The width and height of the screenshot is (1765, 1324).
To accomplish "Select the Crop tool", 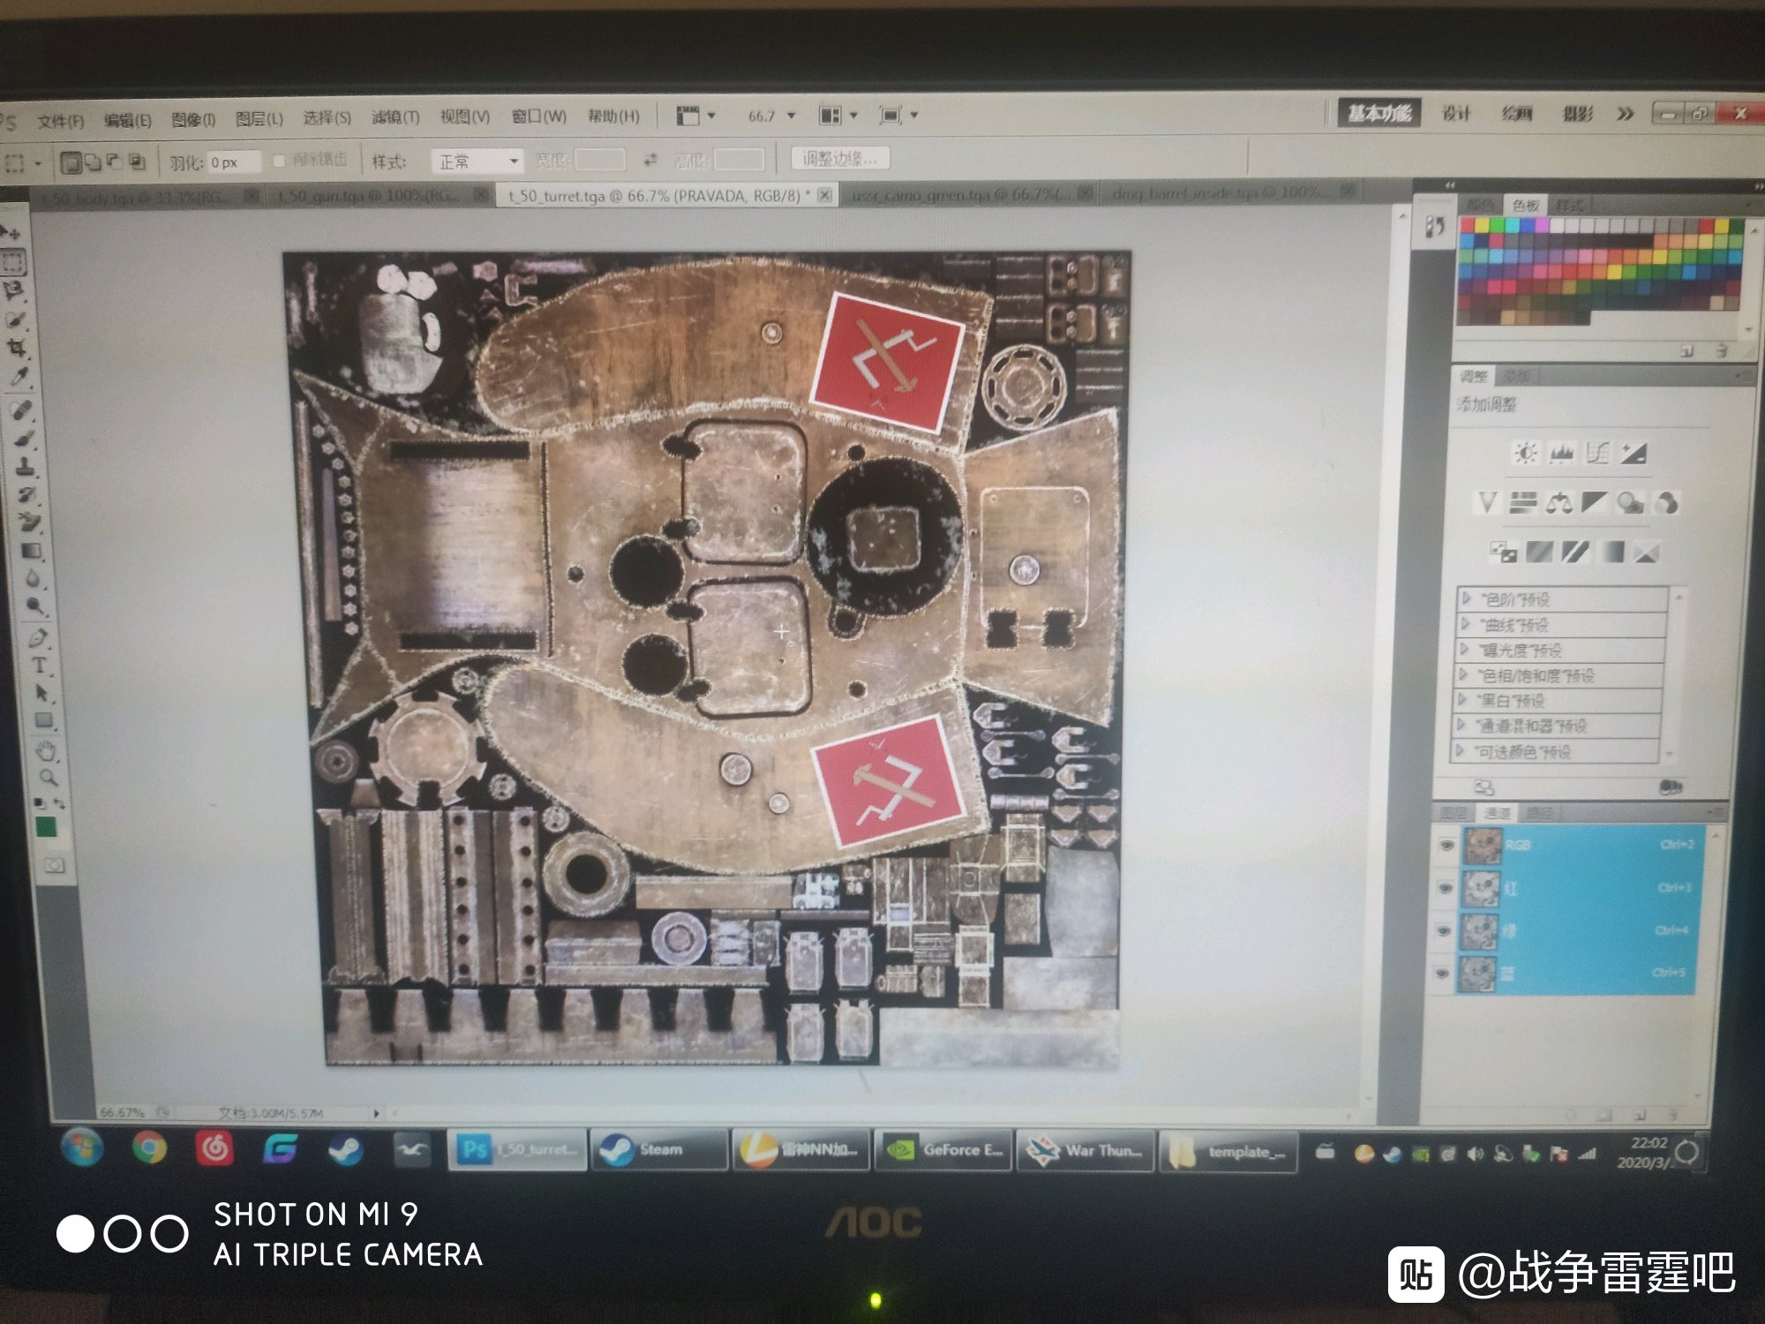I will pos(17,349).
